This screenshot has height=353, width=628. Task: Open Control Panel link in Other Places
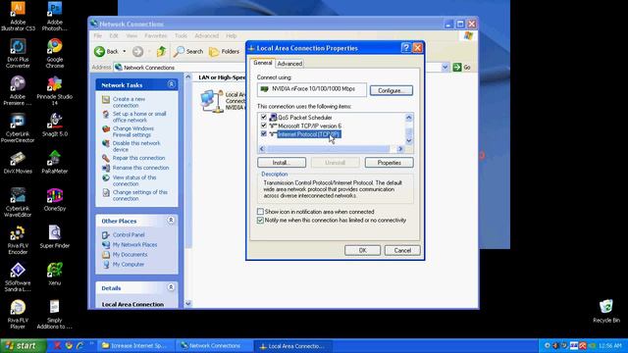129,234
